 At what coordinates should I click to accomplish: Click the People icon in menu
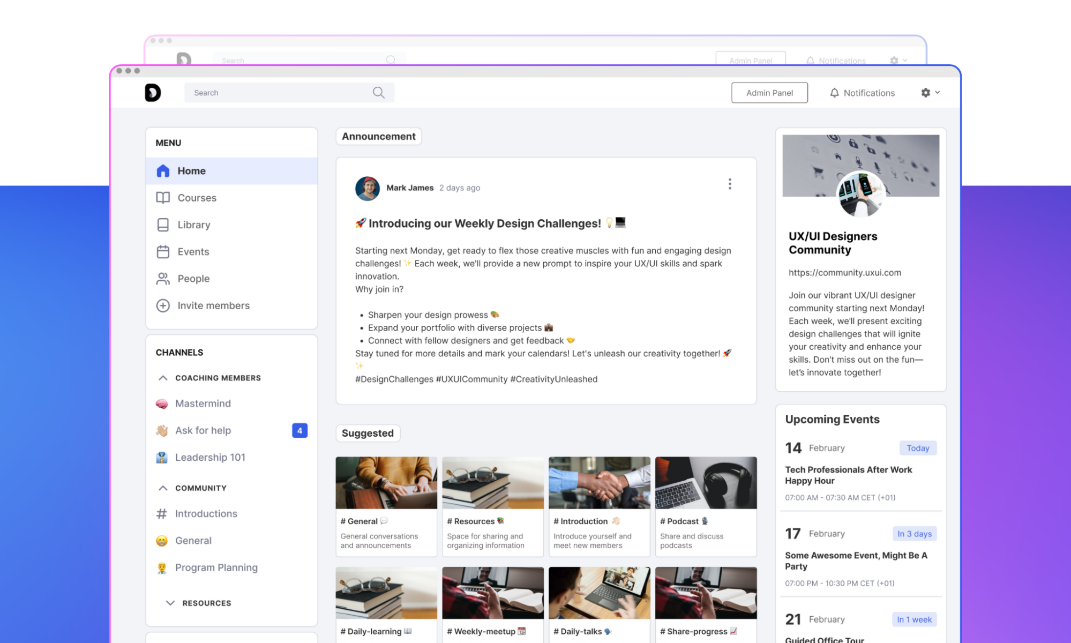[x=163, y=279]
